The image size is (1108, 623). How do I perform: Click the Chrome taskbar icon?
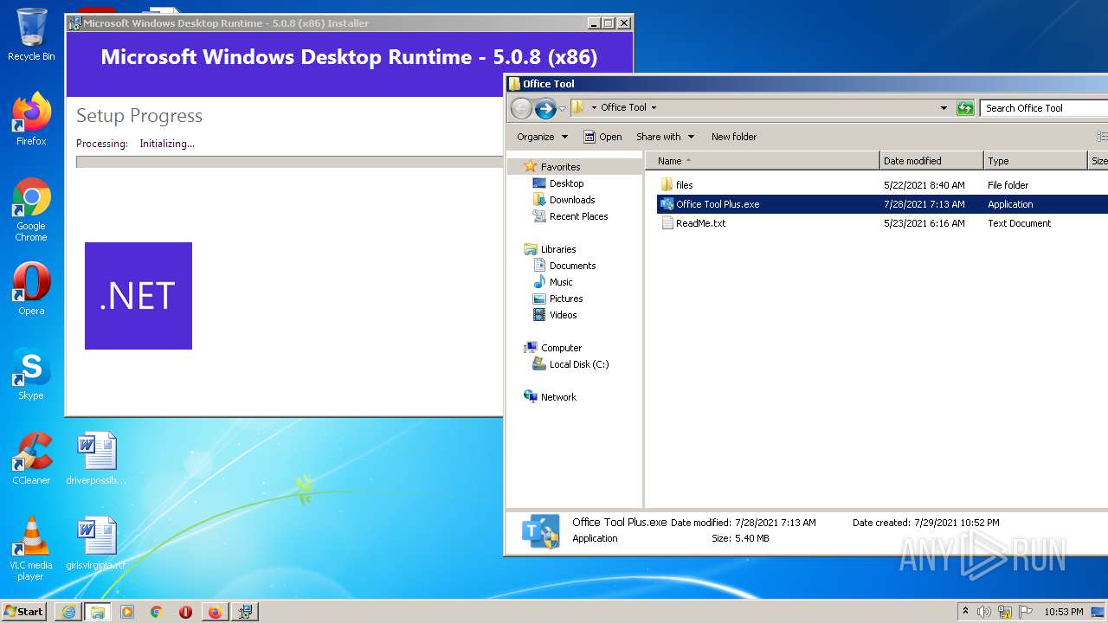(x=157, y=612)
